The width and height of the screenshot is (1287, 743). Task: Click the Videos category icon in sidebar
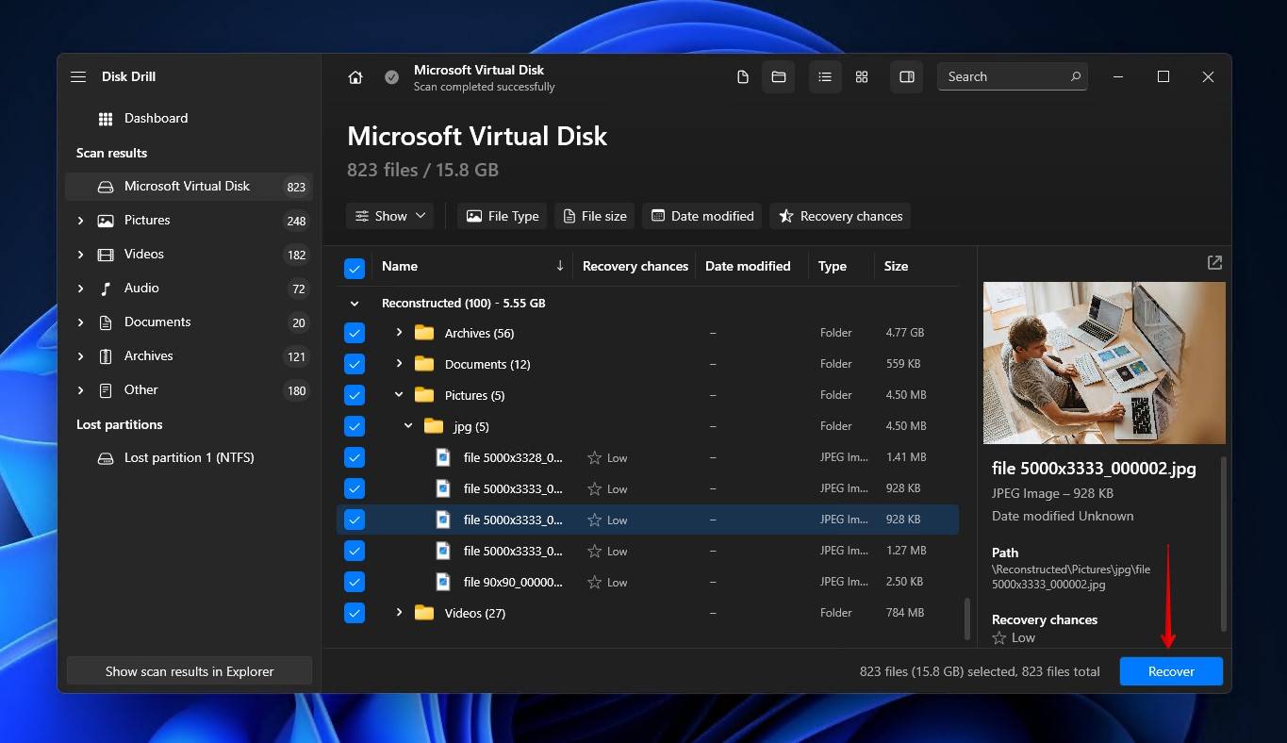106,255
